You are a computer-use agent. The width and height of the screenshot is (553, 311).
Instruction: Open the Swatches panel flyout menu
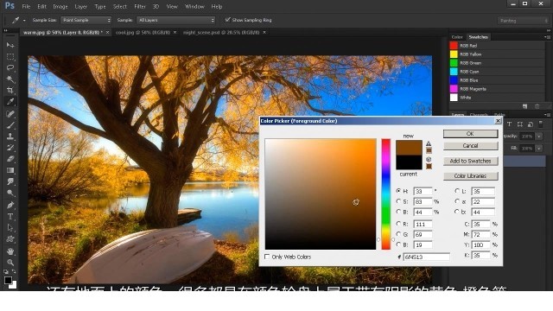pos(547,36)
